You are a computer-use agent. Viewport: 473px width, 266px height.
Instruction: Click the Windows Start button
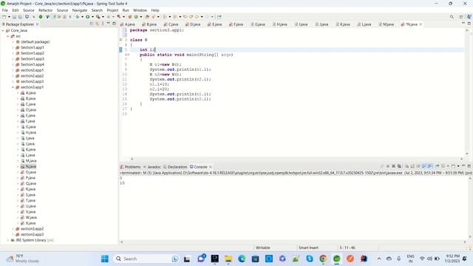[x=105, y=259]
